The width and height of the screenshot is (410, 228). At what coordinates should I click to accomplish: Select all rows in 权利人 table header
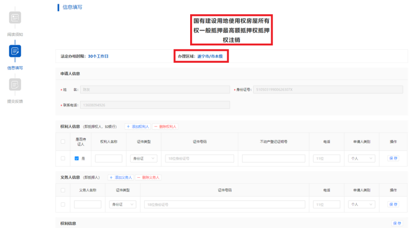tap(63, 142)
